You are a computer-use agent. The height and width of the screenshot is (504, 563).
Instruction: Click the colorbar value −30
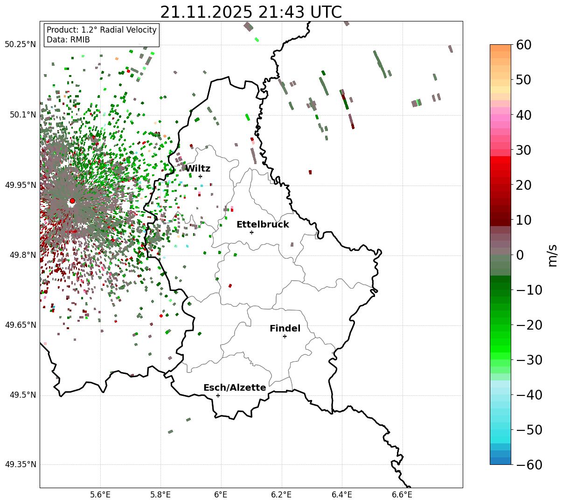pyautogui.click(x=529, y=360)
